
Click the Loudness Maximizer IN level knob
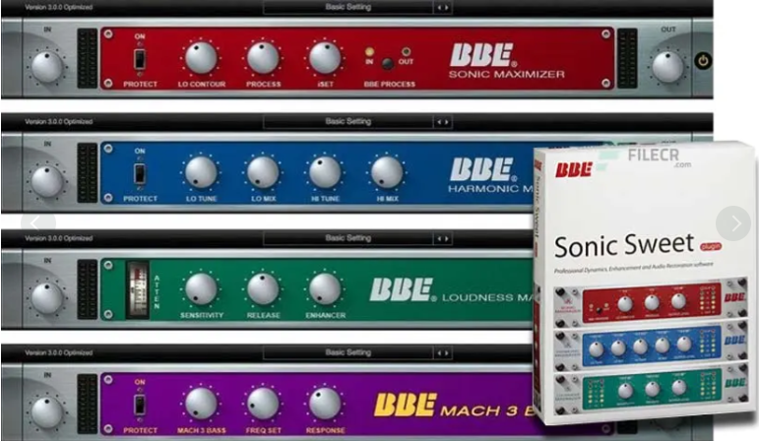pos(47,297)
